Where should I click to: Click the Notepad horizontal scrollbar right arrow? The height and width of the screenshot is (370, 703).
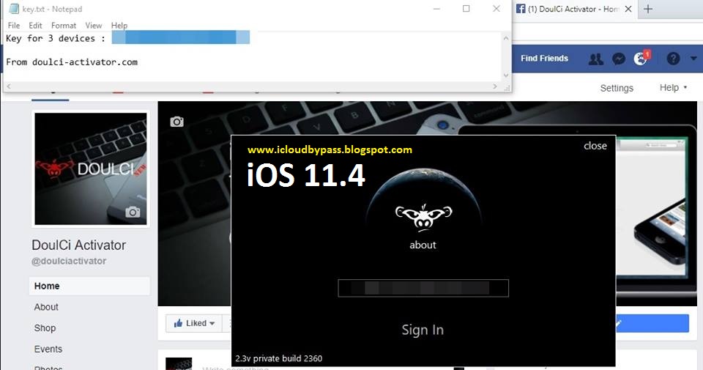click(495, 86)
